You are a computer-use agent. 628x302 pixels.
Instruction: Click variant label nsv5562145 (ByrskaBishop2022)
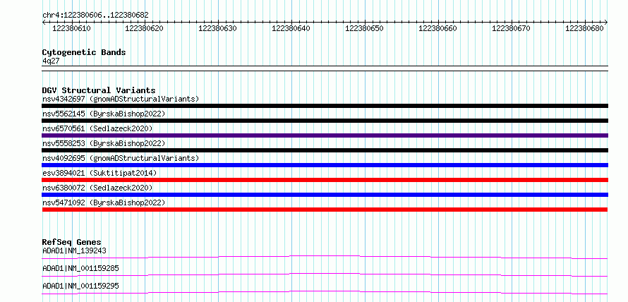point(104,114)
